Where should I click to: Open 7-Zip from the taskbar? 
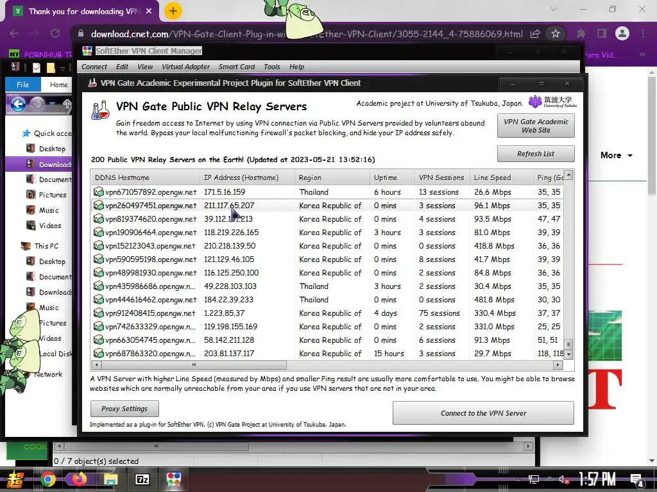[142, 479]
